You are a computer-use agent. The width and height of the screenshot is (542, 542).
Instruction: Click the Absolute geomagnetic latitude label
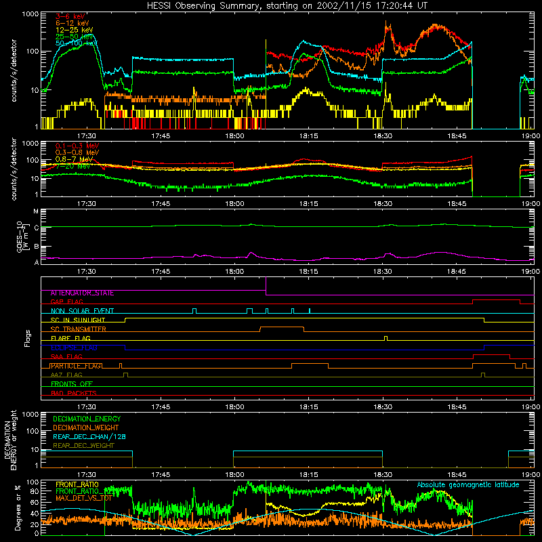click(x=468, y=484)
